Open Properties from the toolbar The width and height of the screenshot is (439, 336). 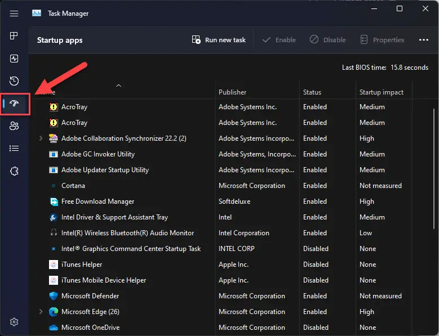coord(382,40)
